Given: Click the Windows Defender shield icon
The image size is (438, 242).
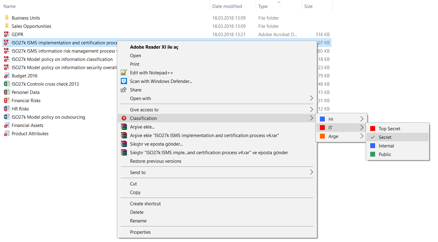Looking at the screenshot, I should pos(124,81).
